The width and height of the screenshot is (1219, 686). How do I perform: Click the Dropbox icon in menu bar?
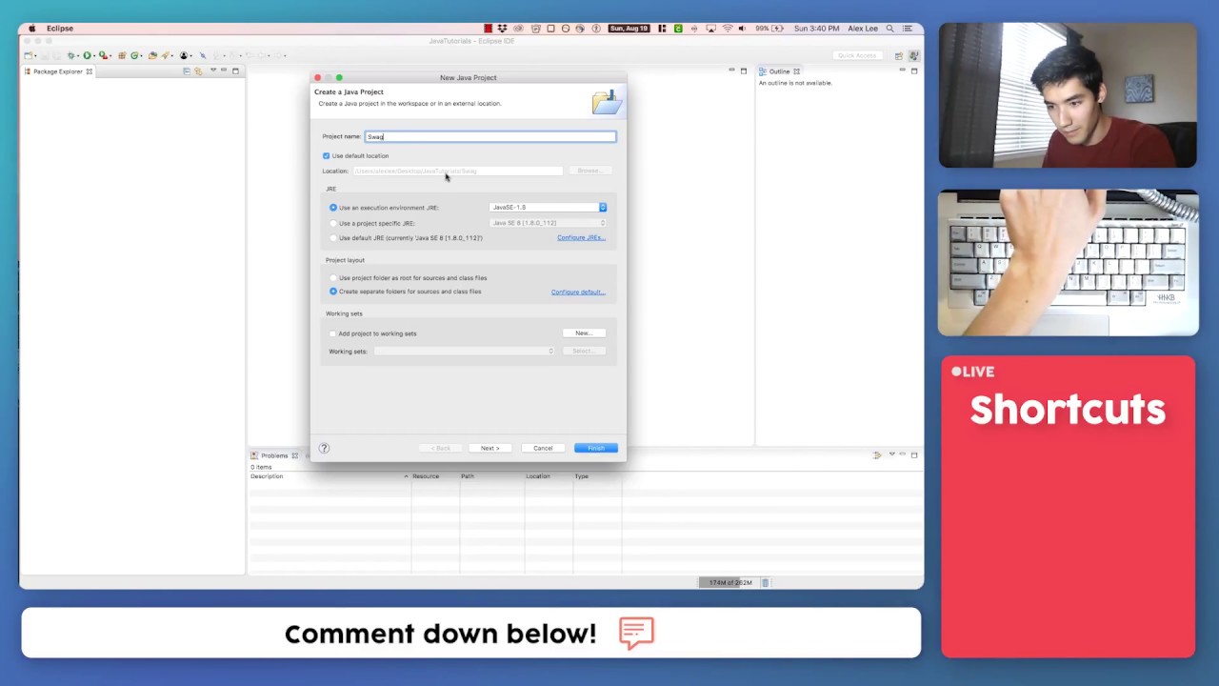tap(501, 29)
